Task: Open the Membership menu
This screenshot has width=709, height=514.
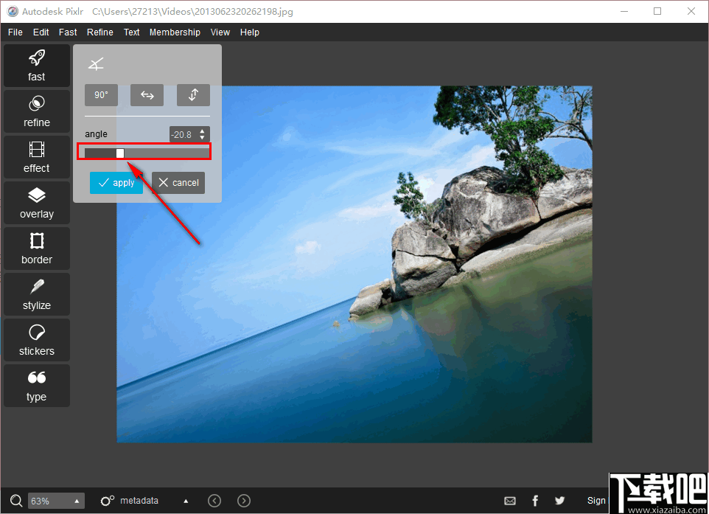Action: click(x=175, y=32)
